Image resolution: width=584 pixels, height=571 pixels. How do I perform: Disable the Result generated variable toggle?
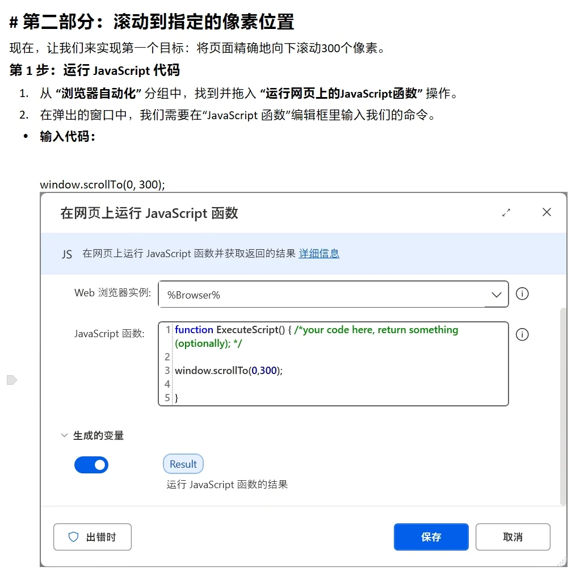(91, 465)
